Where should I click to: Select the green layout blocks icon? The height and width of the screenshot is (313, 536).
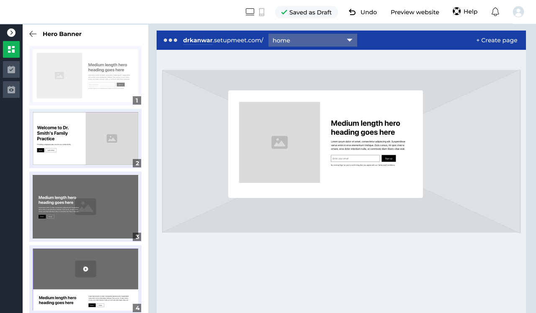tap(11, 49)
